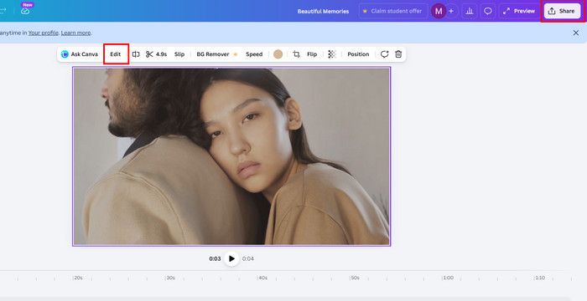Click the comment-plus icon in toolbar
Image resolution: width=587 pixels, height=301 pixels.
[x=384, y=54]
